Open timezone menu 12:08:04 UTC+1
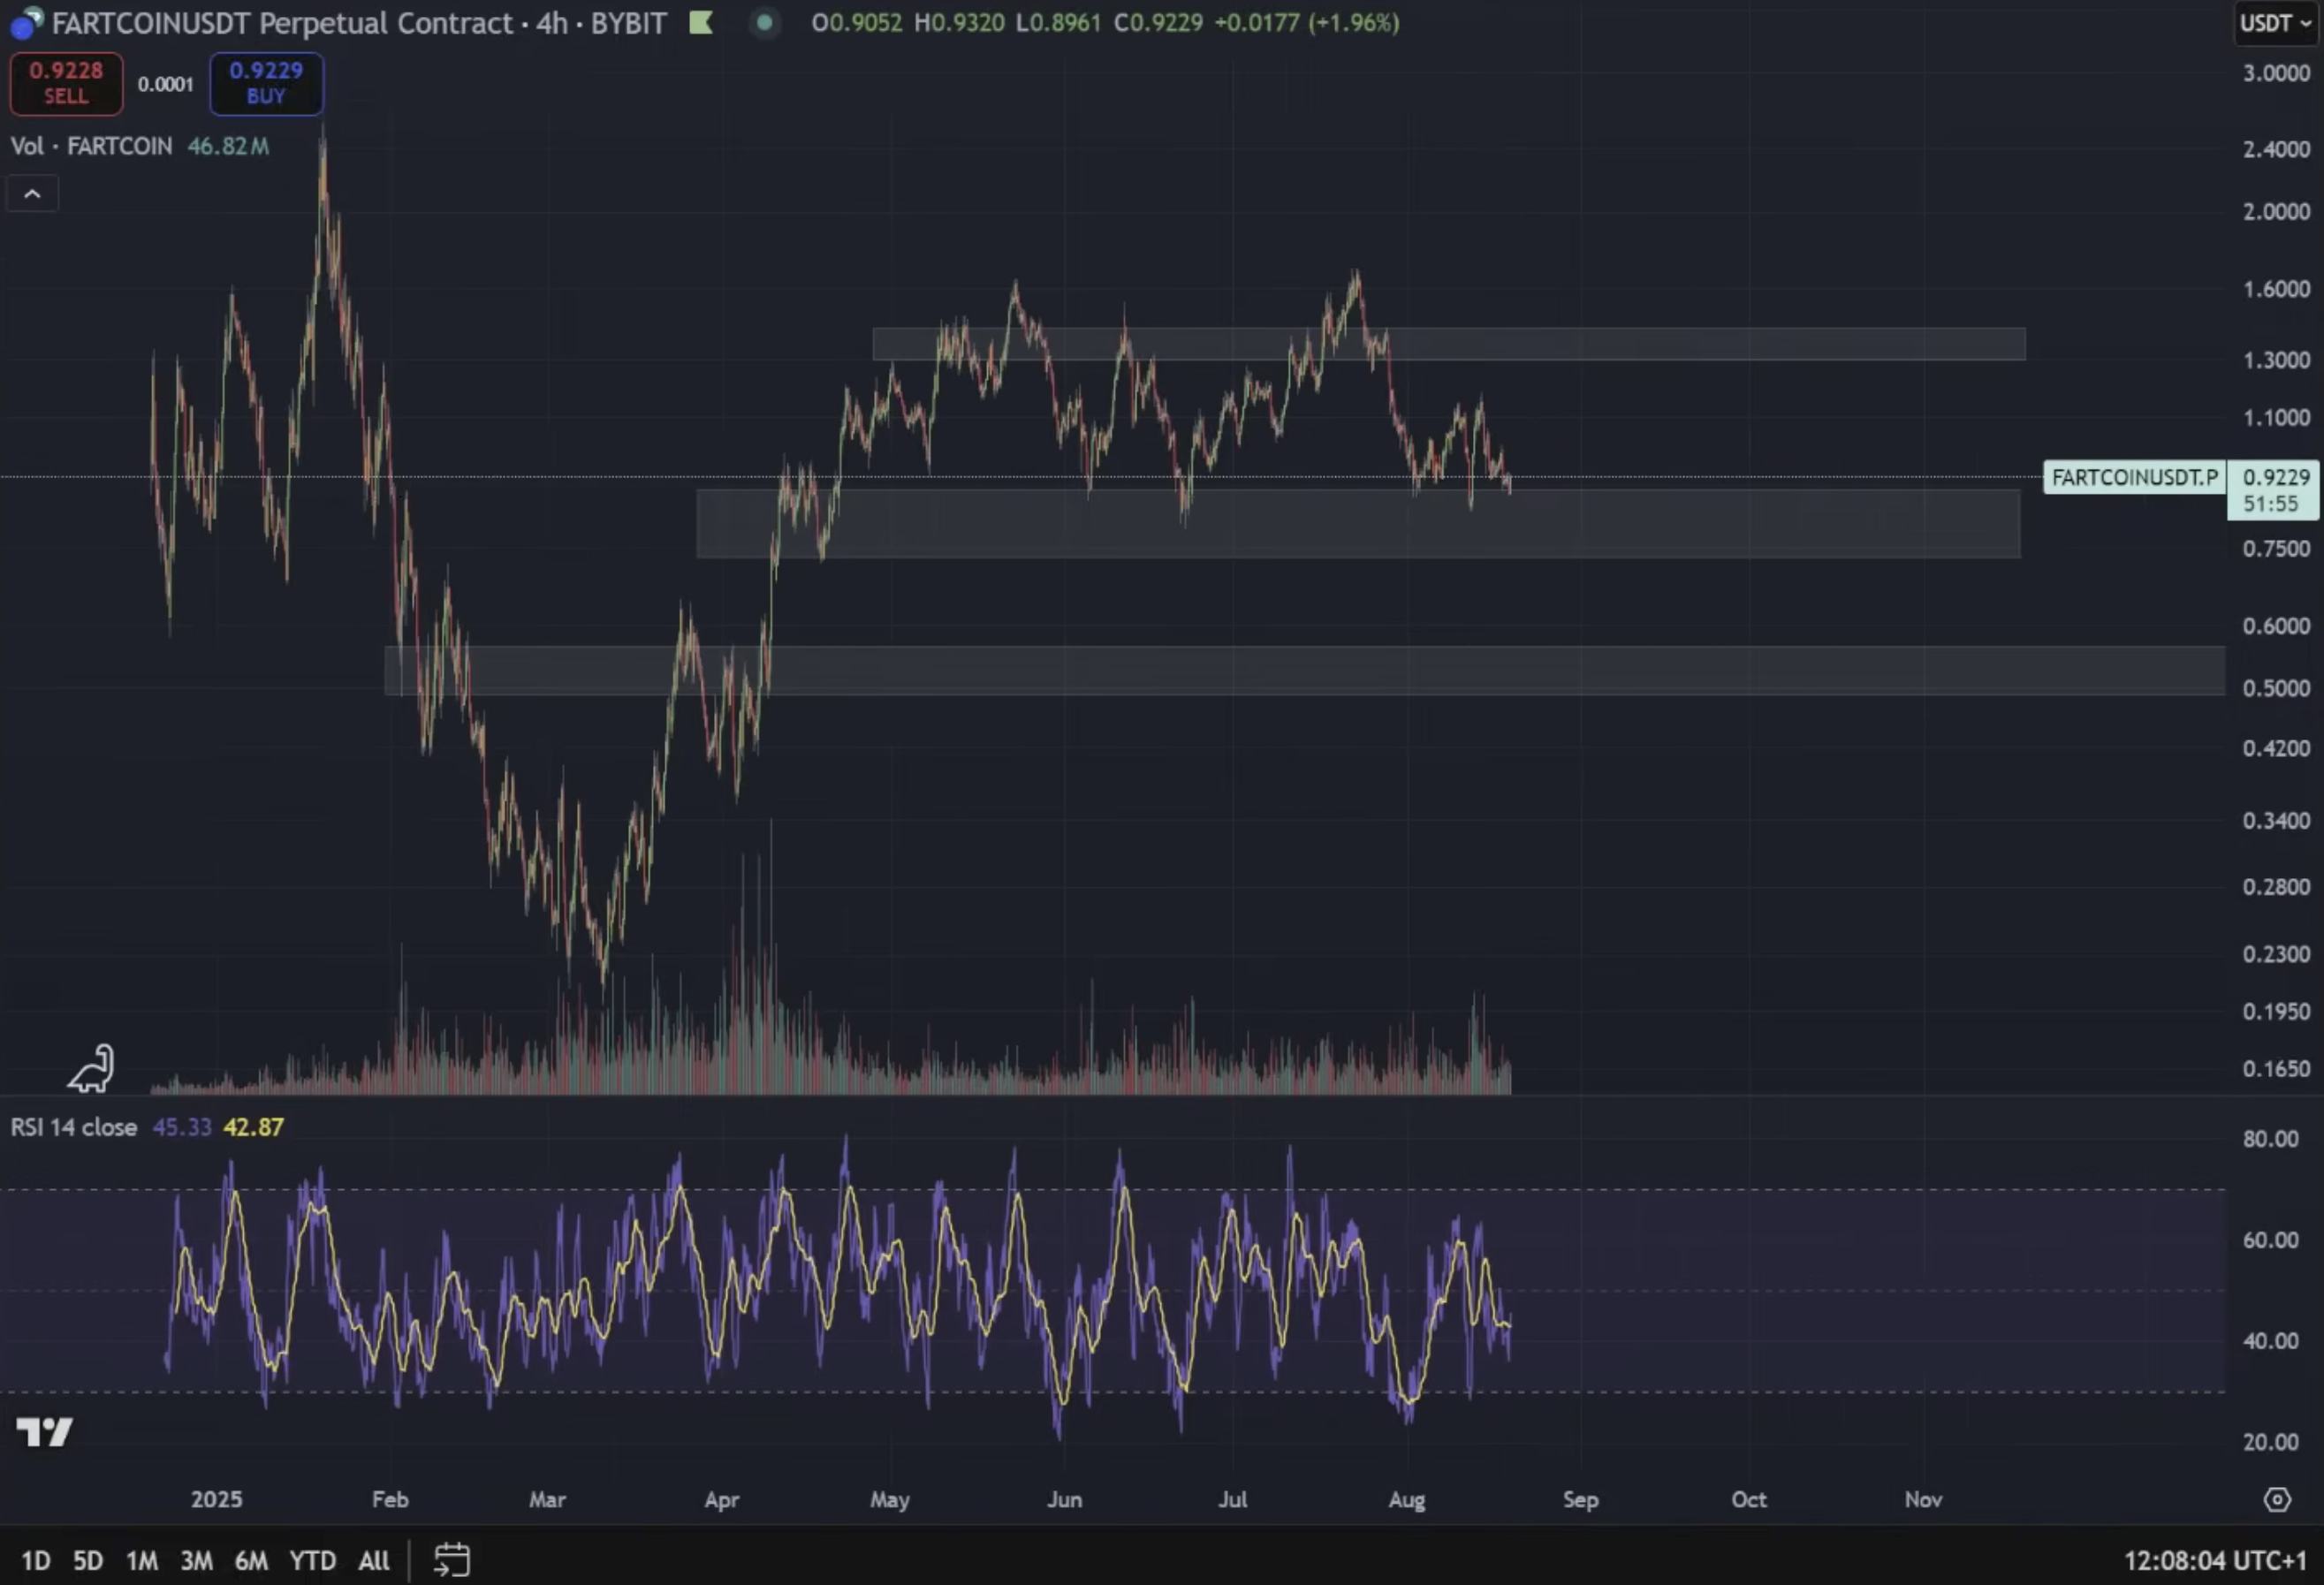2324x1585 pixels. [2215, 1560]
